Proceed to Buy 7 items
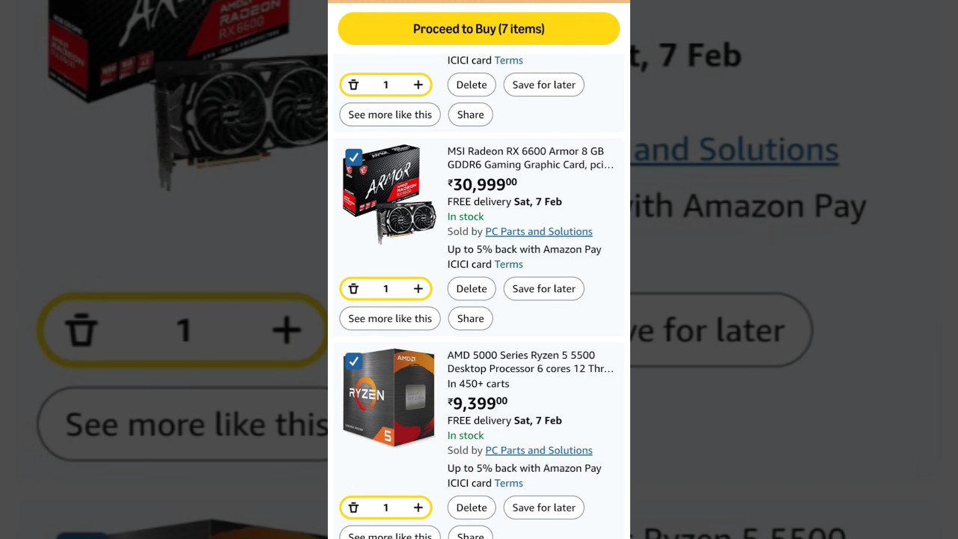 478,29
